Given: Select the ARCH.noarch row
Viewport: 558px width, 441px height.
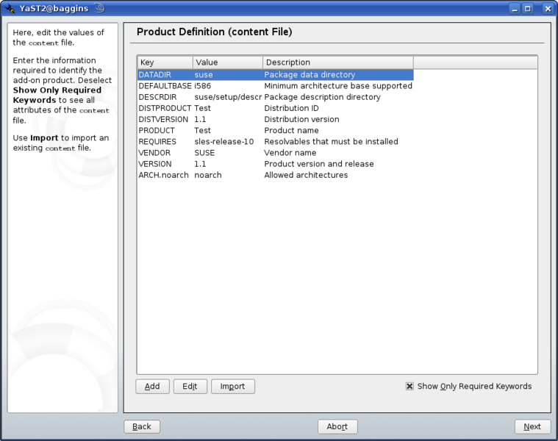Looking at the screenshot, I should [276, 175].
